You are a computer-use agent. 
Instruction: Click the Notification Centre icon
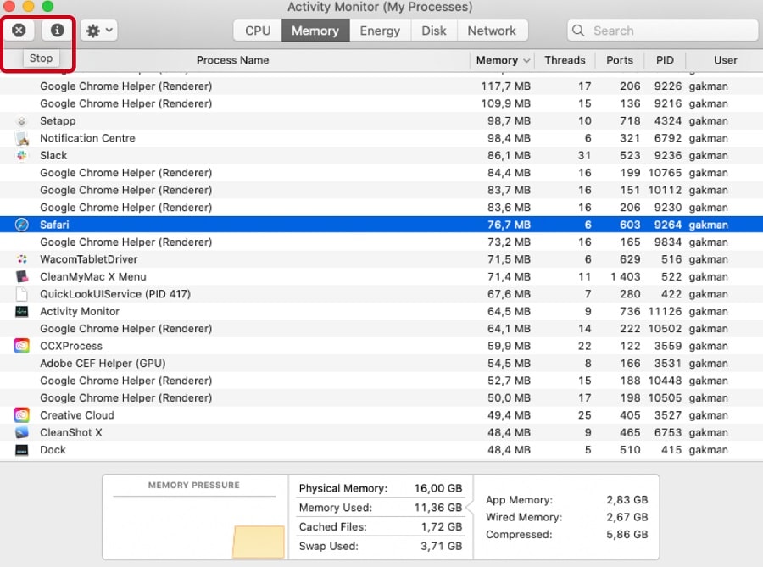point(22,138)
